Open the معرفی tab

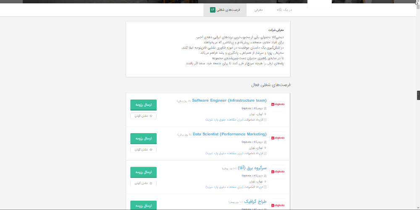coord(258,9)
